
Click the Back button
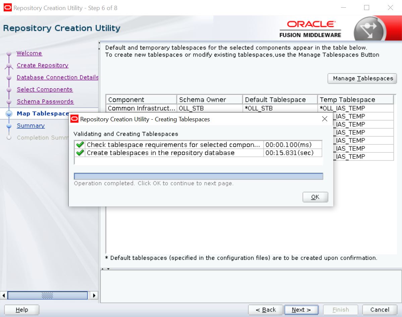tap(266, 310)
